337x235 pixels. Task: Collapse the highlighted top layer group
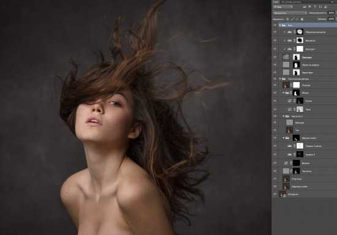coord(280,25)
